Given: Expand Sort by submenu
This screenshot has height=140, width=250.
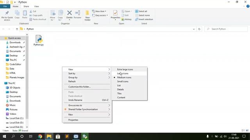Looking at the screenshot, I should (87, 73).
